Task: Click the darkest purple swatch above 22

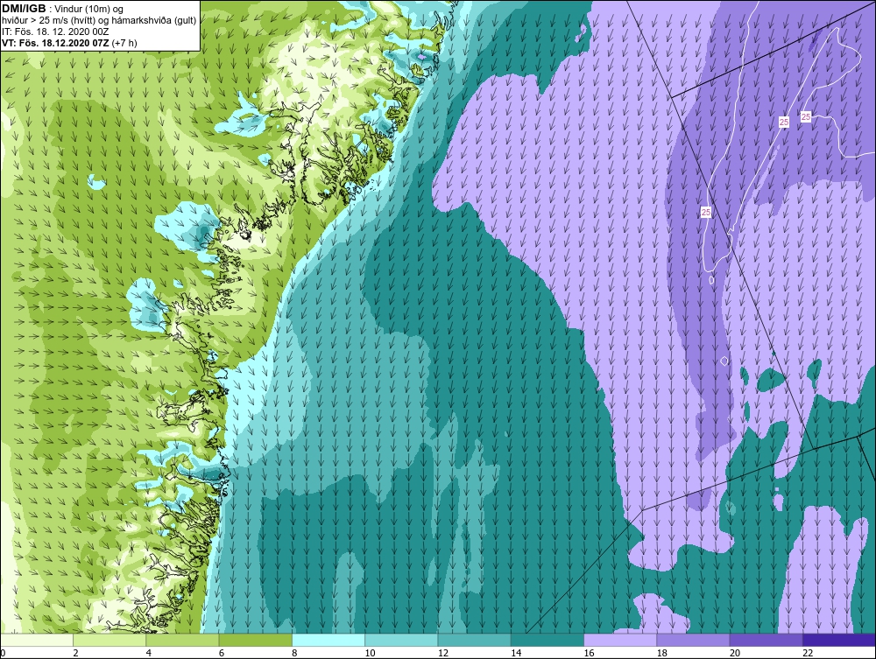Action: 839,640
